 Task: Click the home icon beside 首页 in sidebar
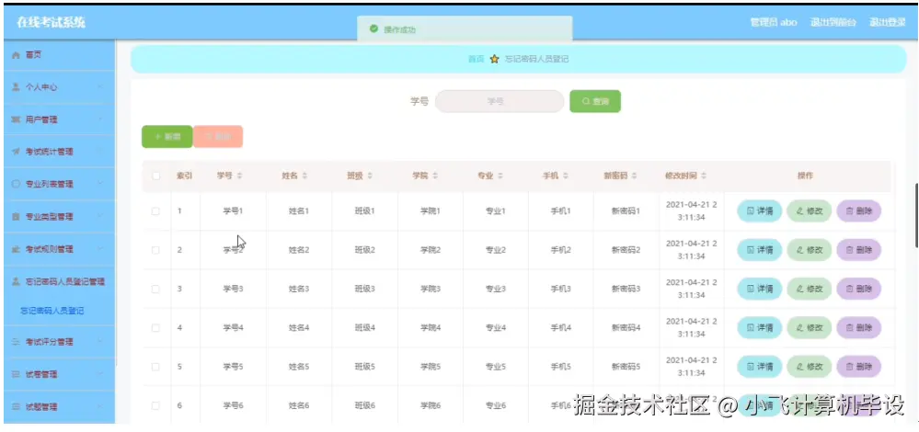16,55
